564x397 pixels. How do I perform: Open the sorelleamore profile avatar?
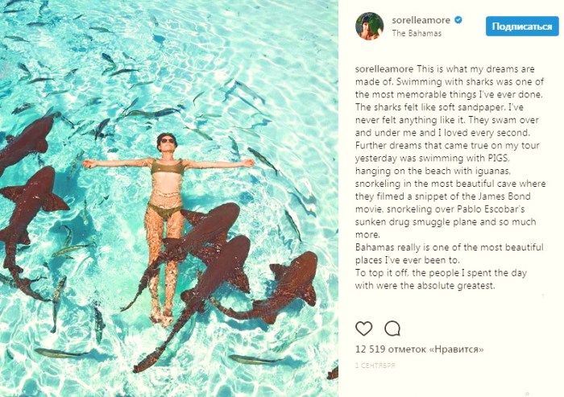point(370,25)
